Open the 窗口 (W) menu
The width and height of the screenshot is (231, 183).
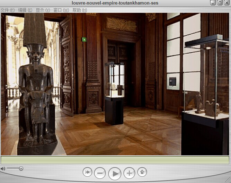coord(61,10)
